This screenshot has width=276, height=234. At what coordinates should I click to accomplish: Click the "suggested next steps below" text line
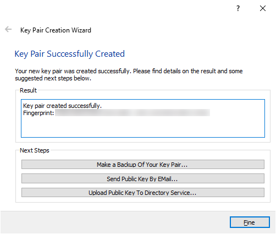(53, 78)
